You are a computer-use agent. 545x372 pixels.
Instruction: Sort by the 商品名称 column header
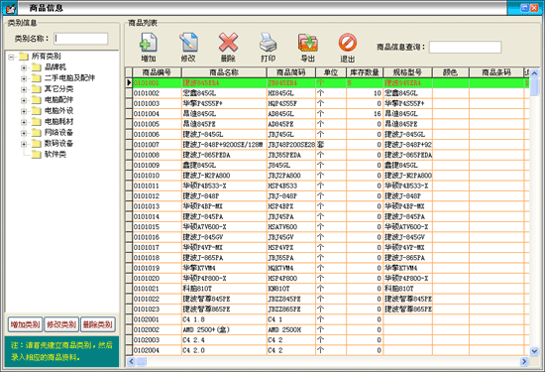pyautogui.click(x=224, y=72)
